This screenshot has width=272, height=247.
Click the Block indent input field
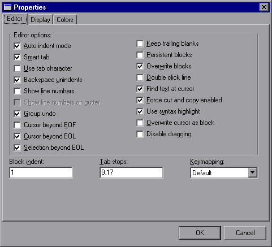(x=41, y=172)
